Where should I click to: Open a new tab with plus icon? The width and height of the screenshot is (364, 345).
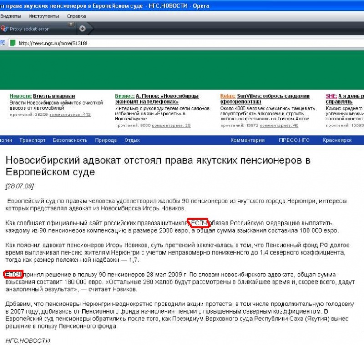coord(82,29)
